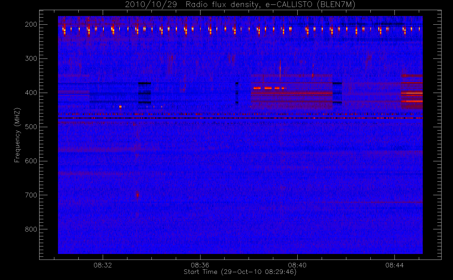Screen dimensions: 453x280
Task: Click the 'Start Time (29-Oct-10 08:29:46)' label
Action: pos(240,272)
